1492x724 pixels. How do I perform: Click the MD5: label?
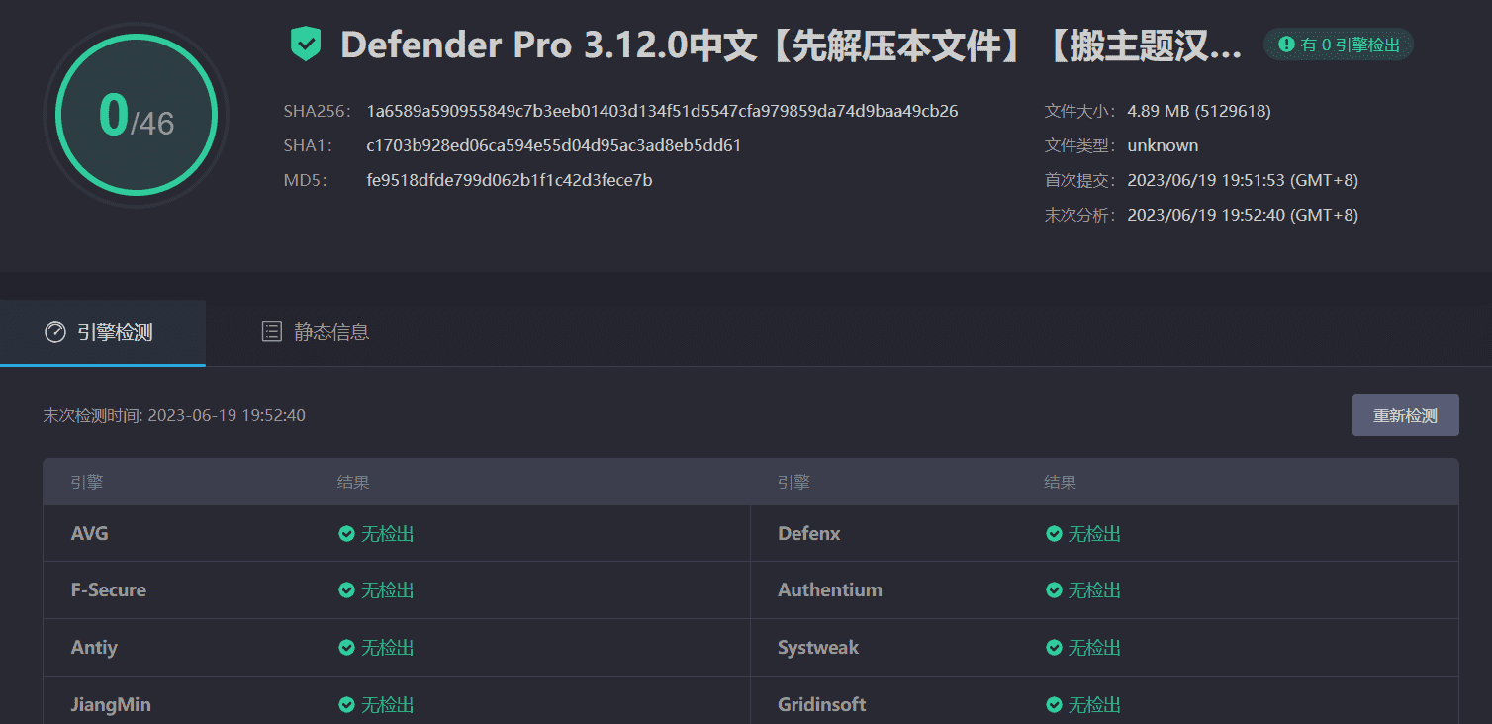click(304, 180)
